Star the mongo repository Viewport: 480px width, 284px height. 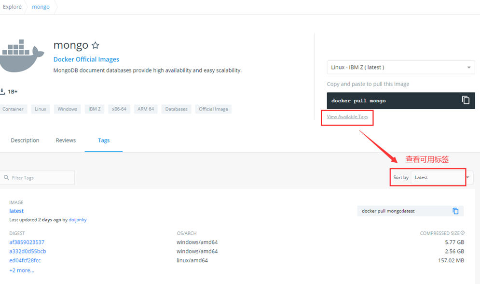96,45
